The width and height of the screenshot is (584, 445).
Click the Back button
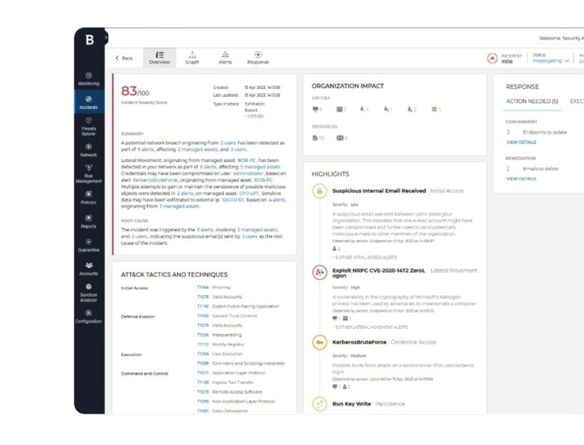point(123,58)
